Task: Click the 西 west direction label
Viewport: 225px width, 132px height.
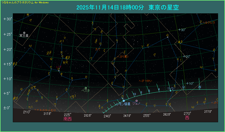Action: click(187, 118)
